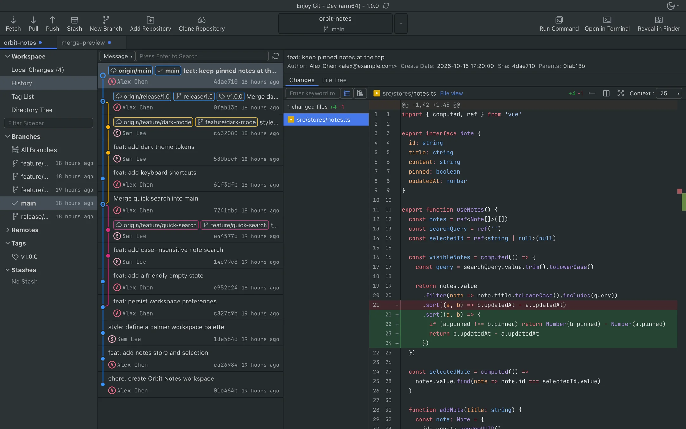Open Local Changes (4) in sidebar

pos(49,70)
